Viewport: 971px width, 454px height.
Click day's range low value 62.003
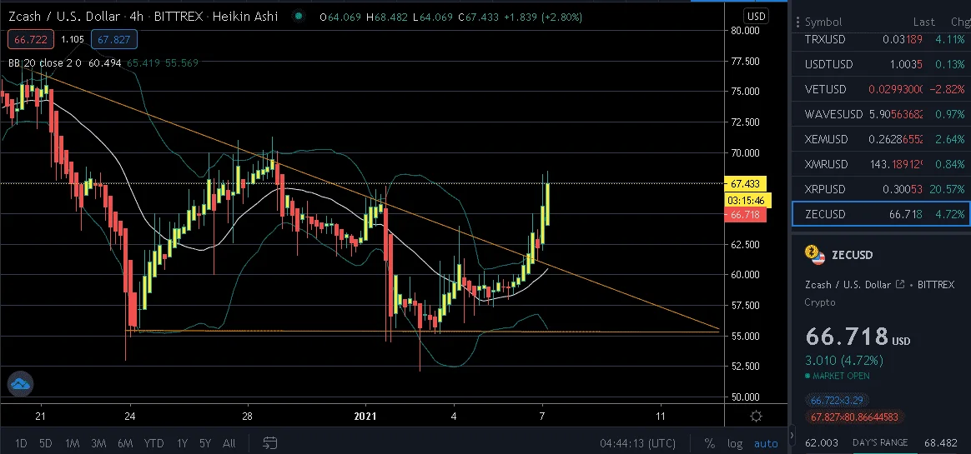[822, 442]
